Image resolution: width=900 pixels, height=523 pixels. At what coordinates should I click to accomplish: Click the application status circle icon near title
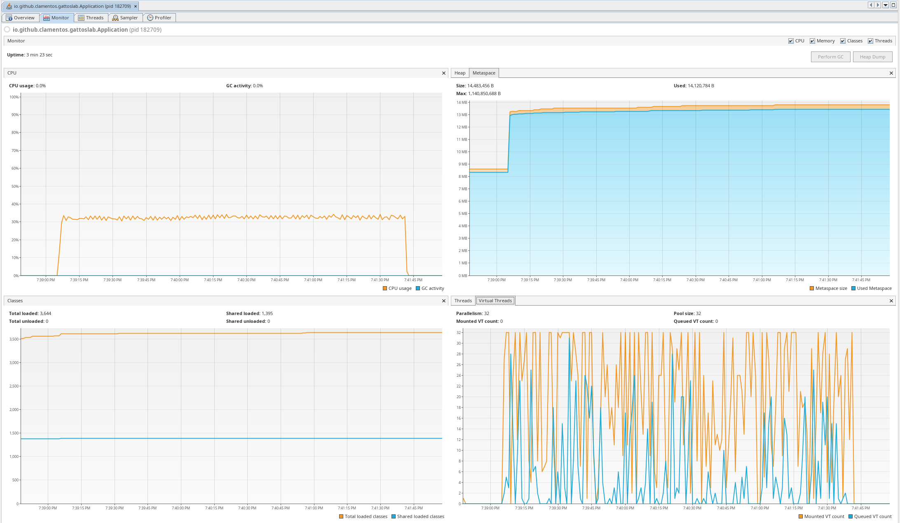tap(7, 30)
